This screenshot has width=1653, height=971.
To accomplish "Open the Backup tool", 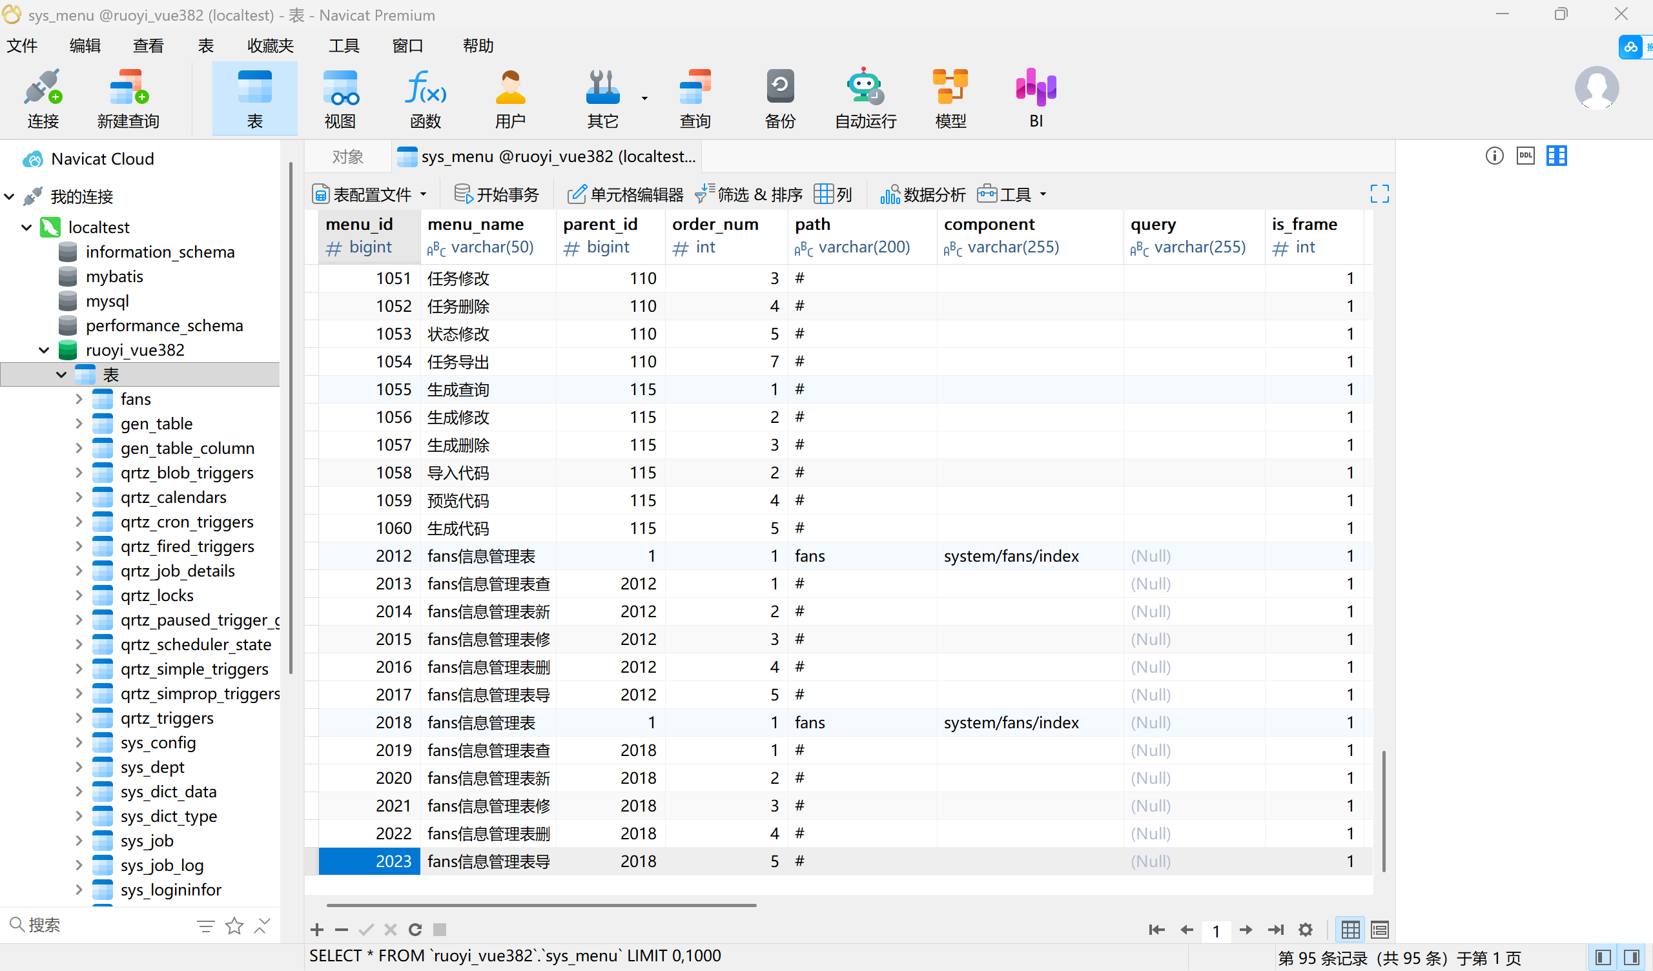I will [779, 97].
